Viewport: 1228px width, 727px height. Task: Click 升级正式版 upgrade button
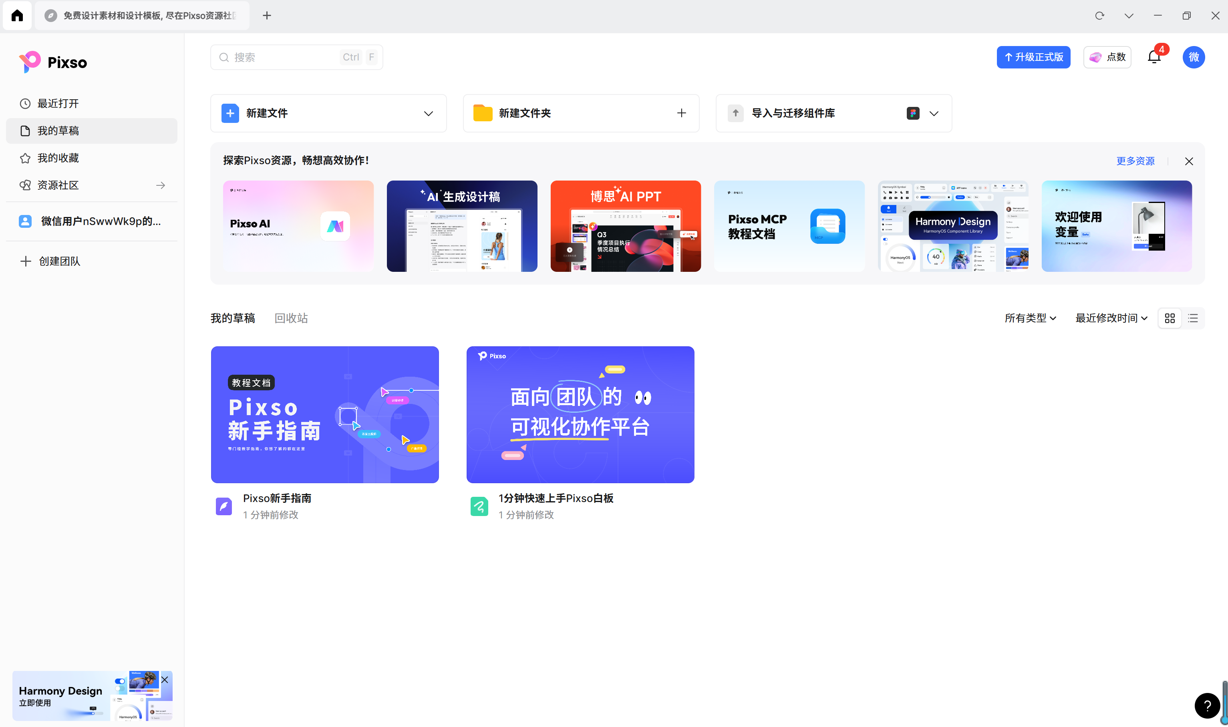(x=1033, y=57)
